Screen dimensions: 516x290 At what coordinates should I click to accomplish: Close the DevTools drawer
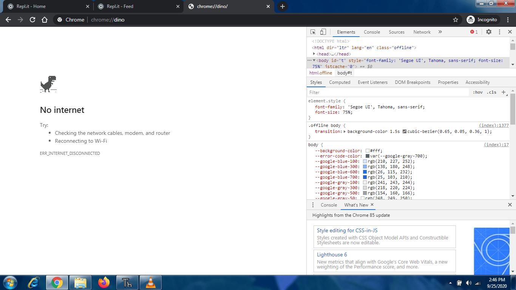[510, 205]
